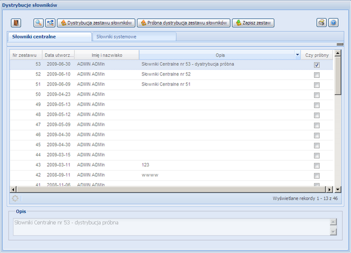Open the help question mark icon
This screenshot has height=253, width=351.
[333, 23]
